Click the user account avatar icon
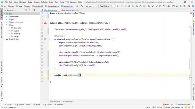 click(x=193, y=6)
